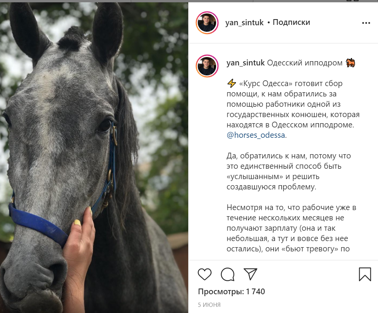This screenshot has width=378, height=313.
Task: Click the caption paragraph starting Да, обратились
Action: pyautogui.click(x=289, y=171)
